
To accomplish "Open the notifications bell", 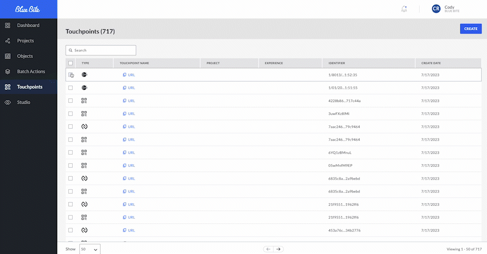I will click(x=404, y=9).
